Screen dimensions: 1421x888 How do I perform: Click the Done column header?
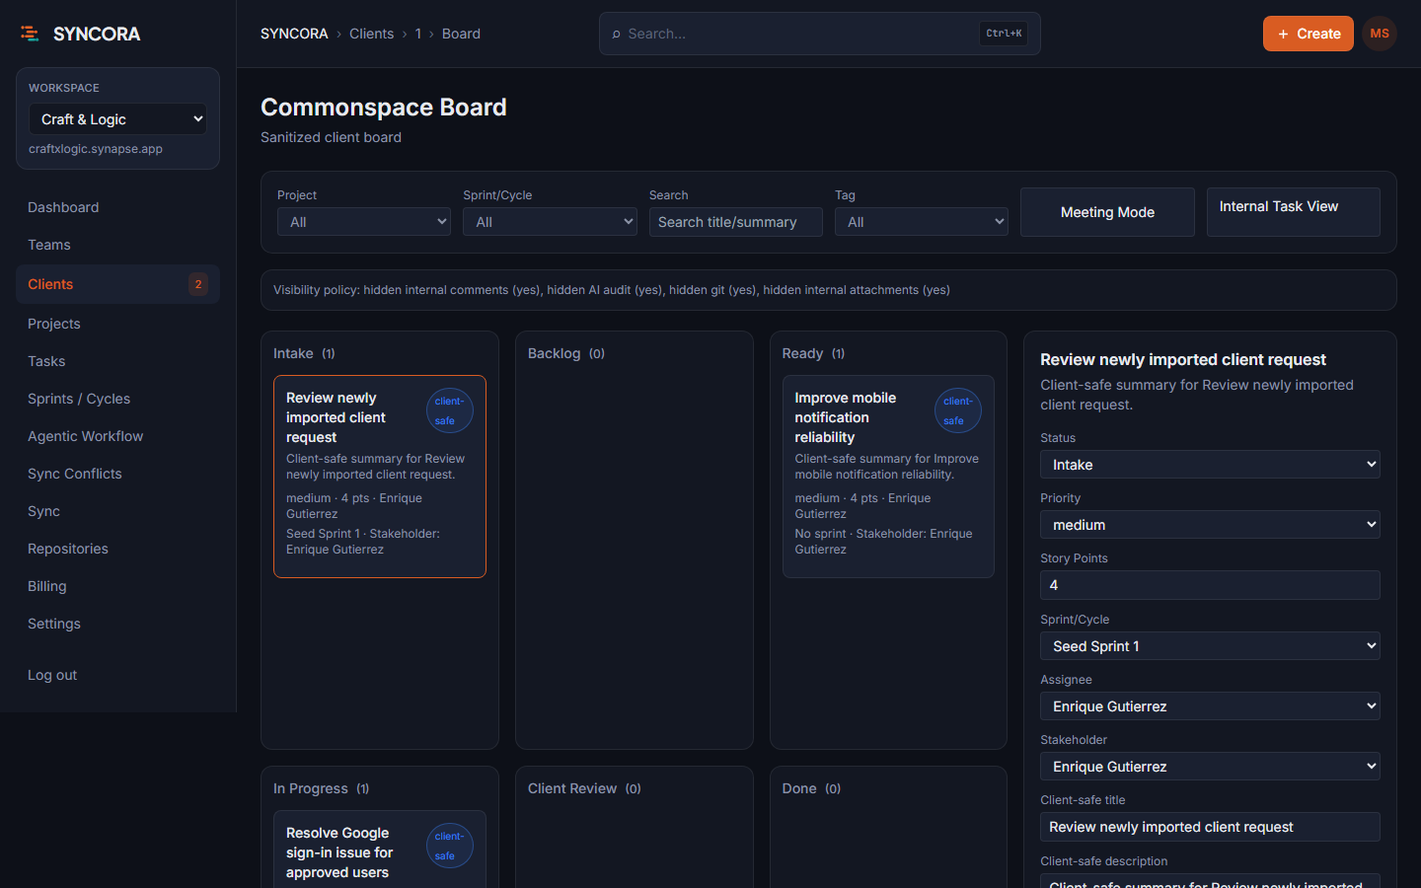(x=811, y=788)
